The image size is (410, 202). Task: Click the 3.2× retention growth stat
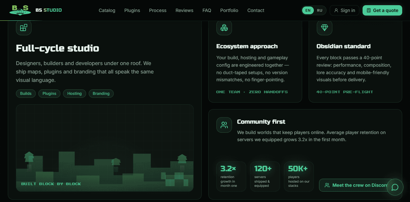click(x=231, y=176)
